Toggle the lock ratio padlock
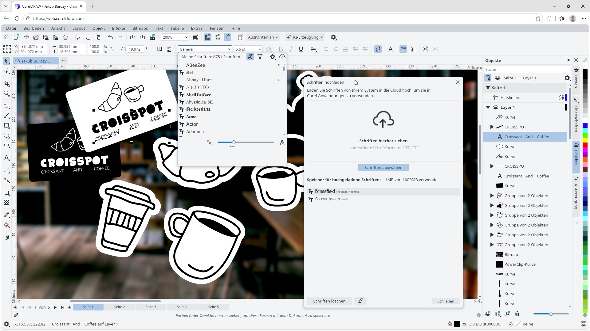Screen dimensions: 590x331 click(112, 49)
